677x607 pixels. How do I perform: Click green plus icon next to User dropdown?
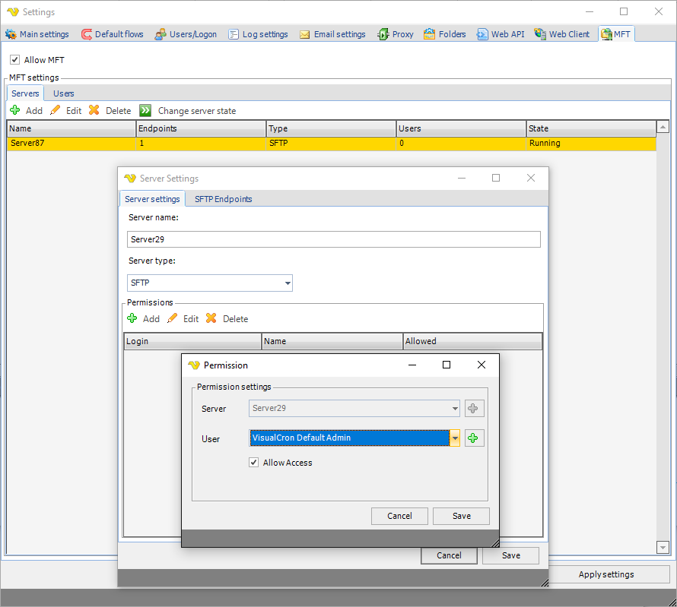click(475, 438)
